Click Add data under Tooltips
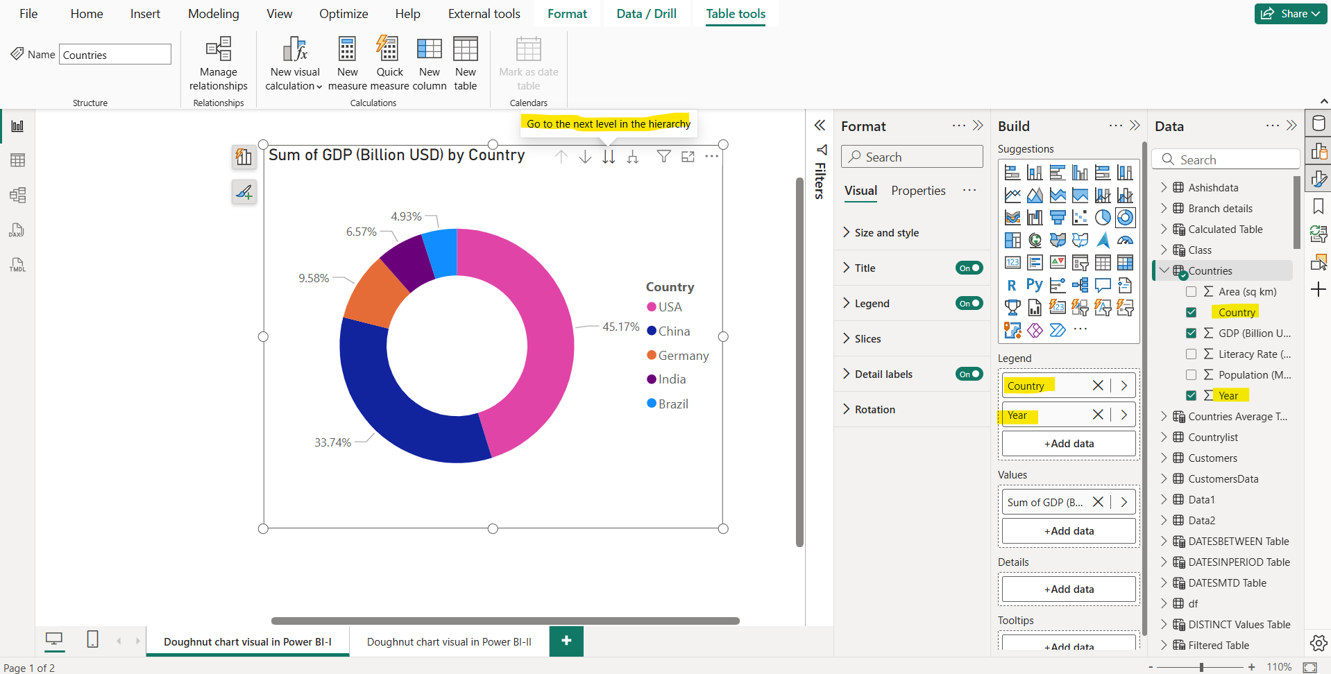Screen dimensions: 1331x674 (x=1069, y=645)
